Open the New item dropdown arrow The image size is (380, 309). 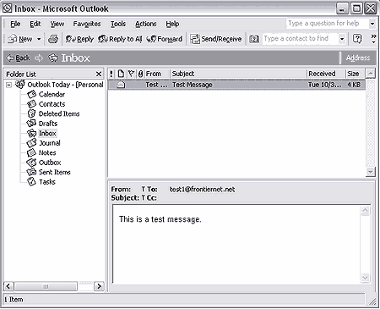[x=39, y=39]
